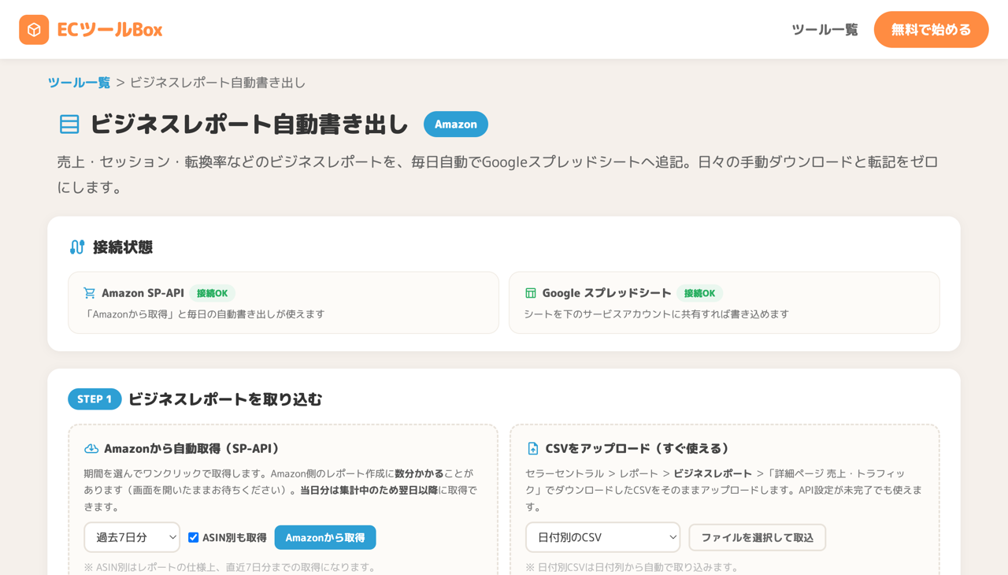This screenshot has height=575, width=1008.
Task: Click the connection icon next to 接続状態
Action: click(77, 247)
